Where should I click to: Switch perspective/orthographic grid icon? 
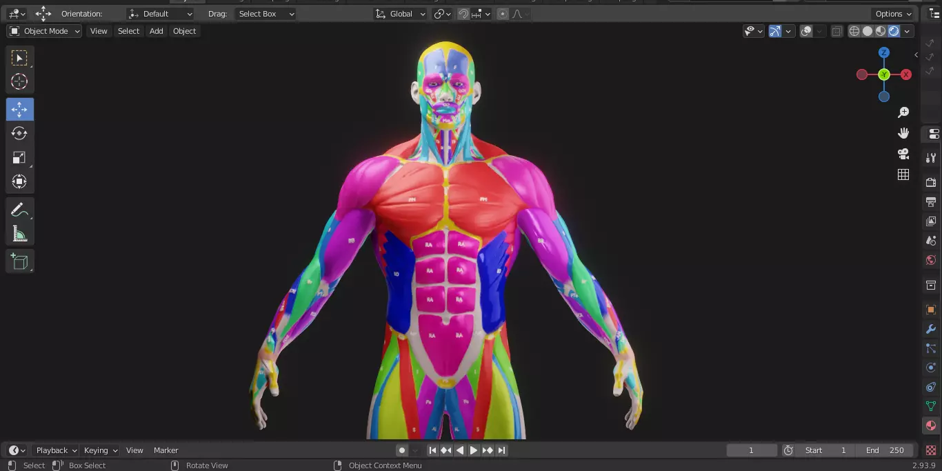coord(903,174)
